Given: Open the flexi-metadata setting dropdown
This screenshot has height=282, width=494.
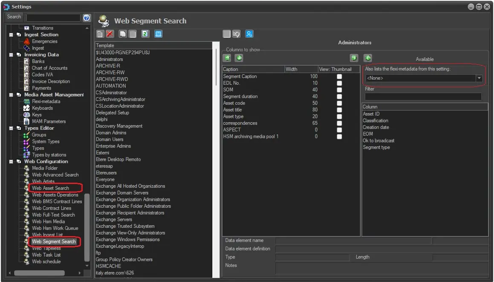Looking at the screenshot, I should click(479, 78).
